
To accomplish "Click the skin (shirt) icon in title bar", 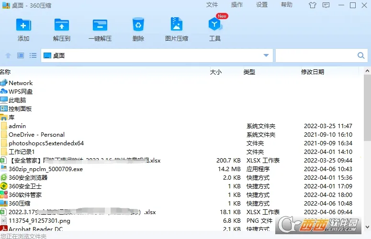I will pos(313,6).
